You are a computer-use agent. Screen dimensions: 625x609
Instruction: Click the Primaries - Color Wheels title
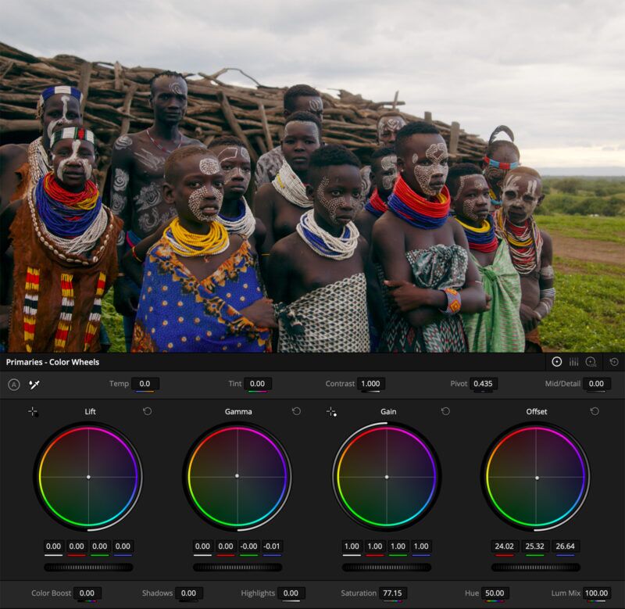(x=52, y=362)
